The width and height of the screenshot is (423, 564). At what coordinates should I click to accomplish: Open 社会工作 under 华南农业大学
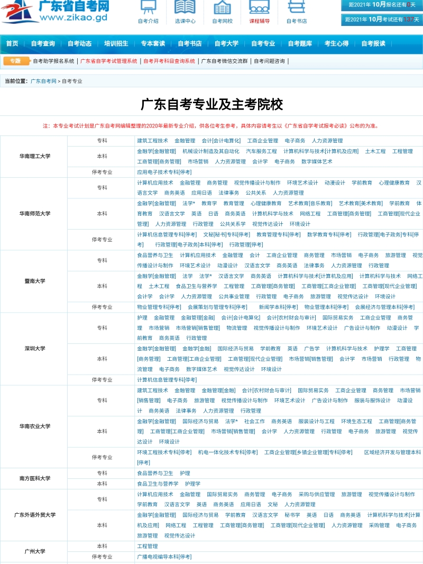click(254, 422)
